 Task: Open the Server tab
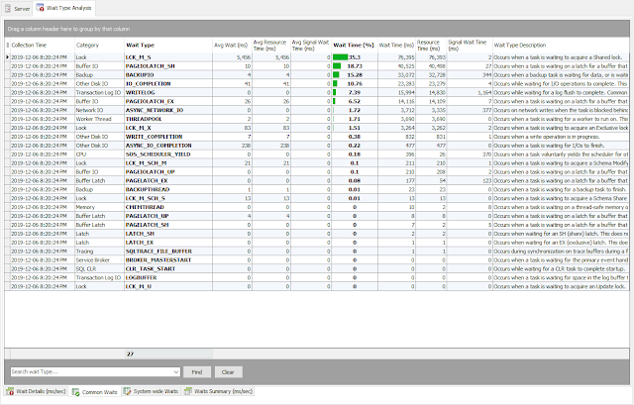17,9
